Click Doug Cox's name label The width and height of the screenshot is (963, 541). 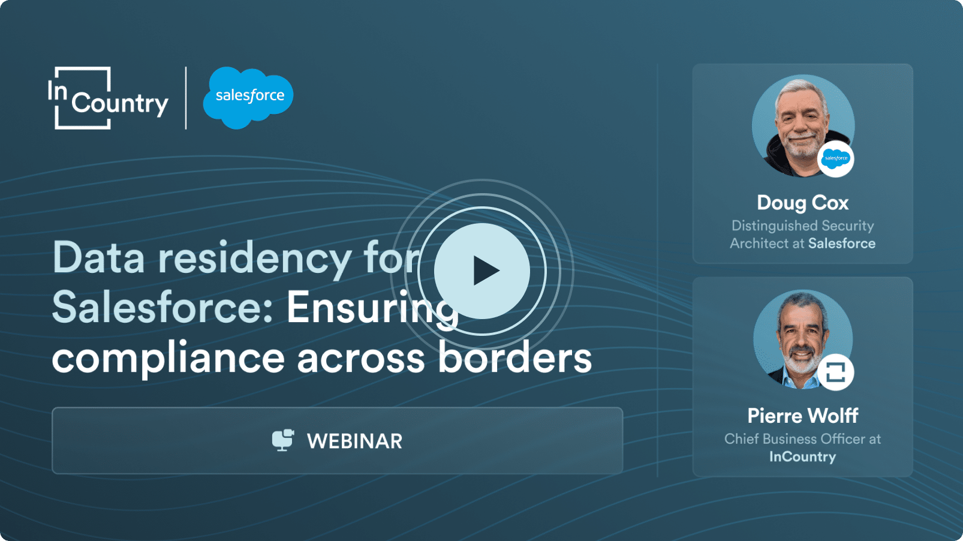pyautogui.click(x=802, y=203)
